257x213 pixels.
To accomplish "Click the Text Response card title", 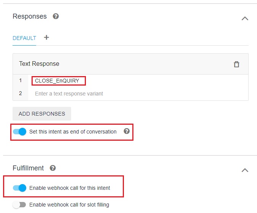I will tap(39, 64).
